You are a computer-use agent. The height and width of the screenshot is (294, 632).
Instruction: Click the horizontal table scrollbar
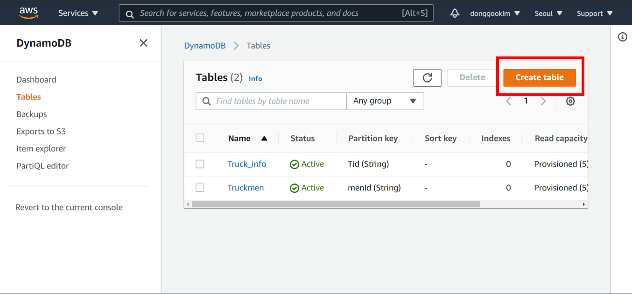coord(336,204)
